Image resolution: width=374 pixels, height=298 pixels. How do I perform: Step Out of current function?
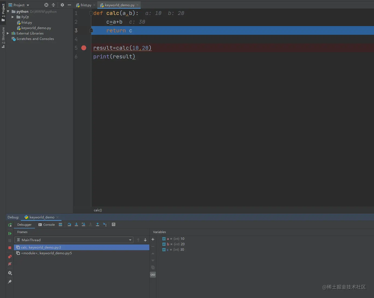click(x=98, y=224)
